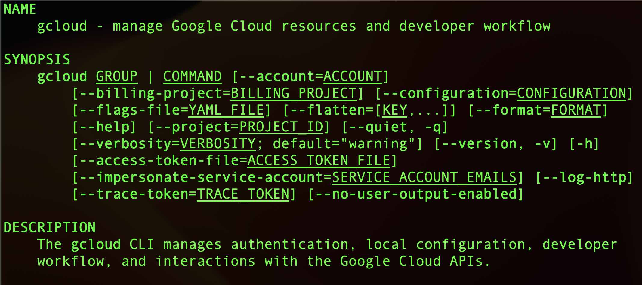This screenshot has height=285, width=642.
Task: Click the underlined VERBOSITY placeholder
Action: [218, 144]
